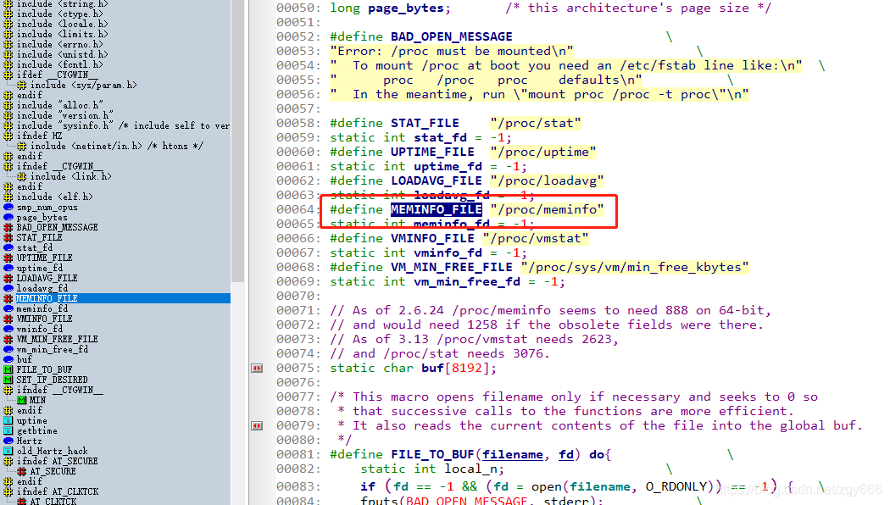Click the hash icon next to STAT_FILE

[8, 238]
